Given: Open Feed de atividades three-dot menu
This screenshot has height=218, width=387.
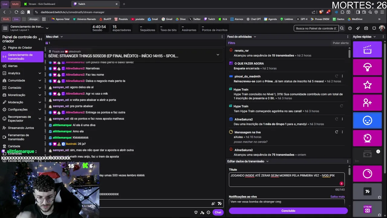Looking at the screenshot, I should (x=348, y=37).
